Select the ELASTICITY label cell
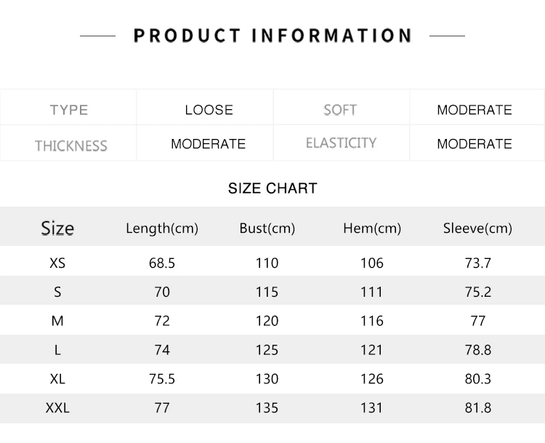Viewport: 545px width, 443px height. point(341,143)
